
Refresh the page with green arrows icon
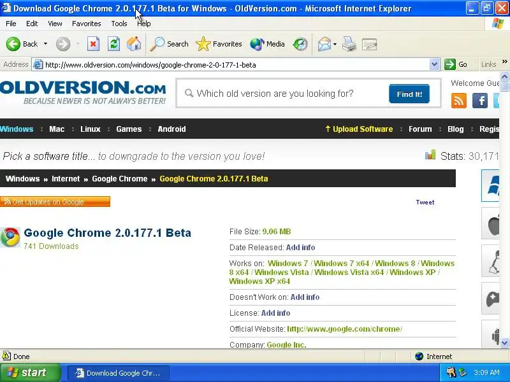pyautogui.click(x=113, y=44)
